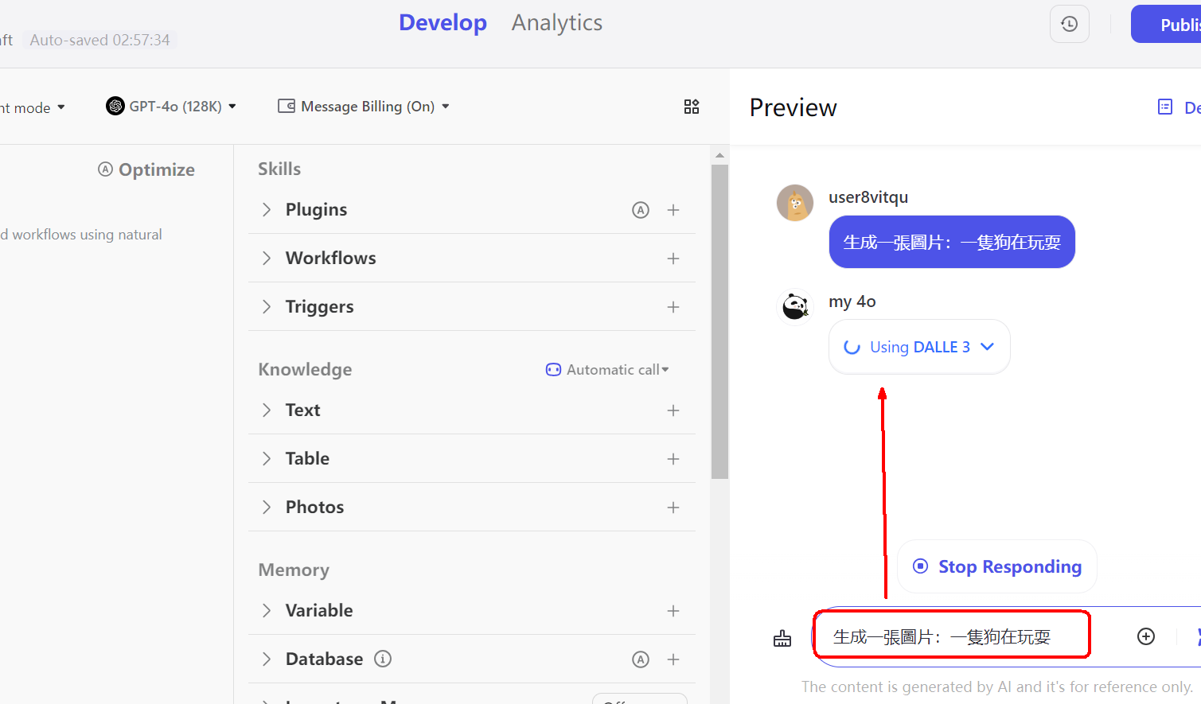Click the clear-chat broom icon by the input
This screenshot has width=1201, height=704.
click(x=782, y=638)
